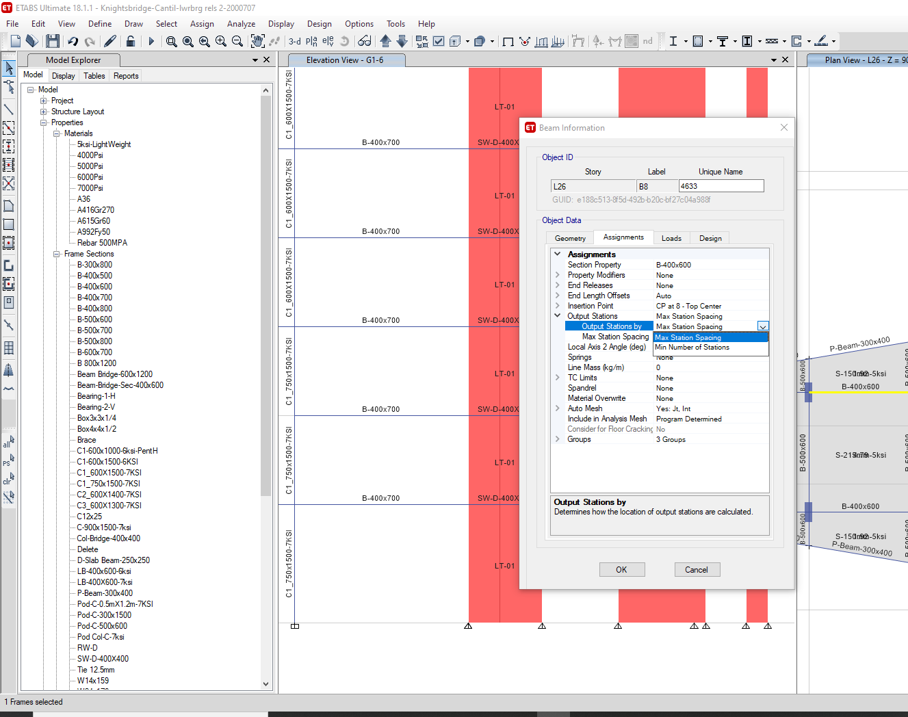Click the Pan hand tool icon
The width and height of the screenshot is (908, 717).
coord(257,41)
